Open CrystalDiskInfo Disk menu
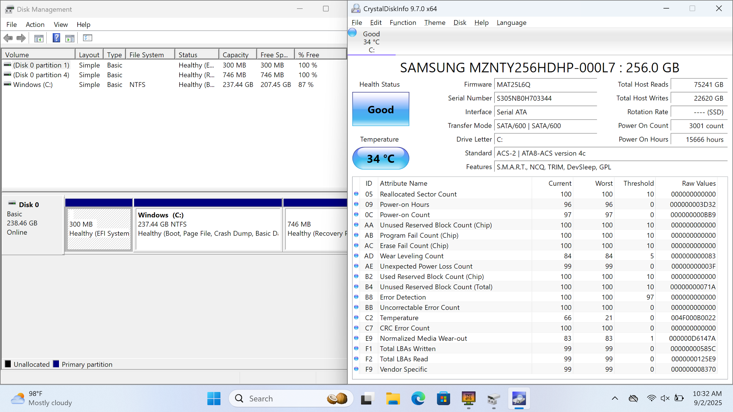The height and width of the screenshot is (412, 733). pos(459,23)
